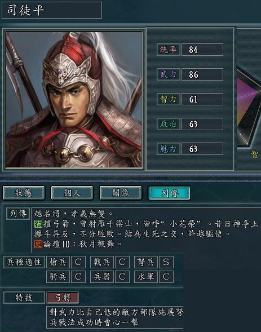Click the 水軍 troop aptitude label
261x332 pixels.
(146, 277)
